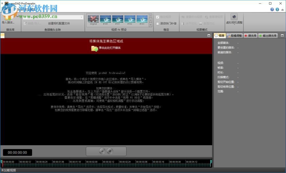The height and width of the screenshot is (173, 286).
Task: Click 单击此处打开媒体 open media link
Action: 110,48
